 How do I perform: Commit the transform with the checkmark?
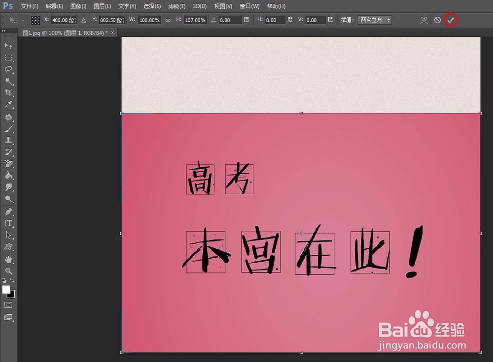click(x=451, y=20)
